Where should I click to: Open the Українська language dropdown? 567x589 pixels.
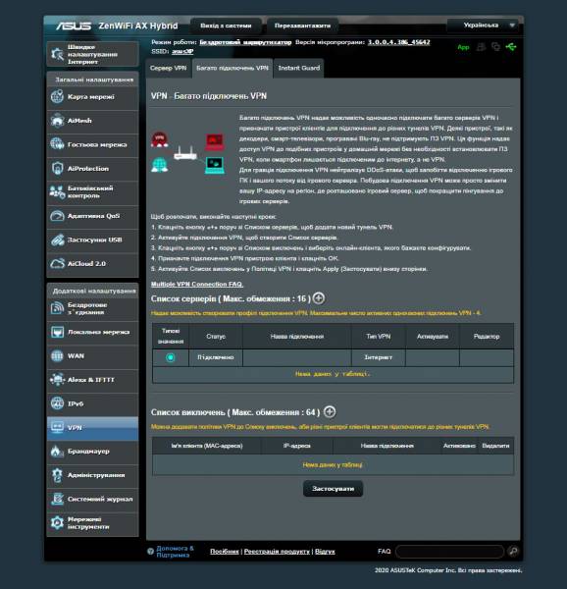[485, 26]
